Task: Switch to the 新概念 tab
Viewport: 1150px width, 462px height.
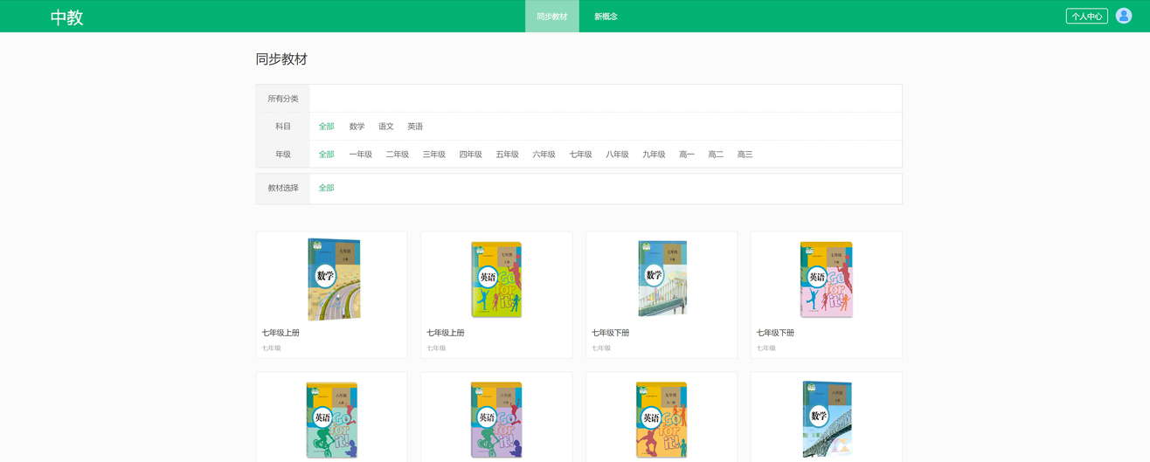Action: tap(606, 17)
